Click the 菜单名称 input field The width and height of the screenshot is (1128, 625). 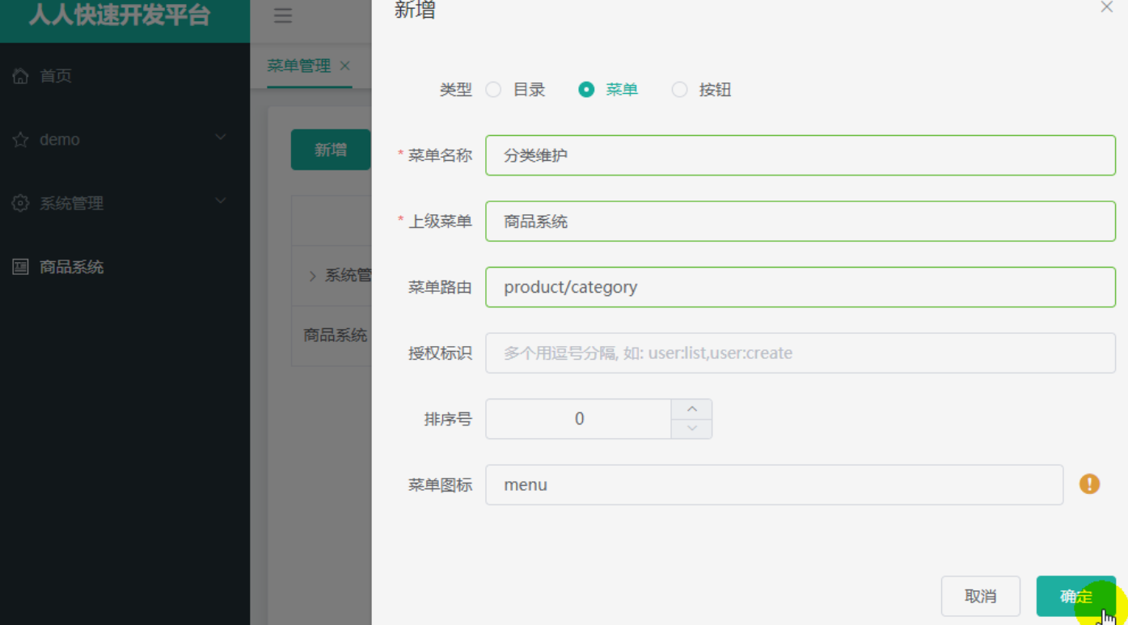(801, 155)
